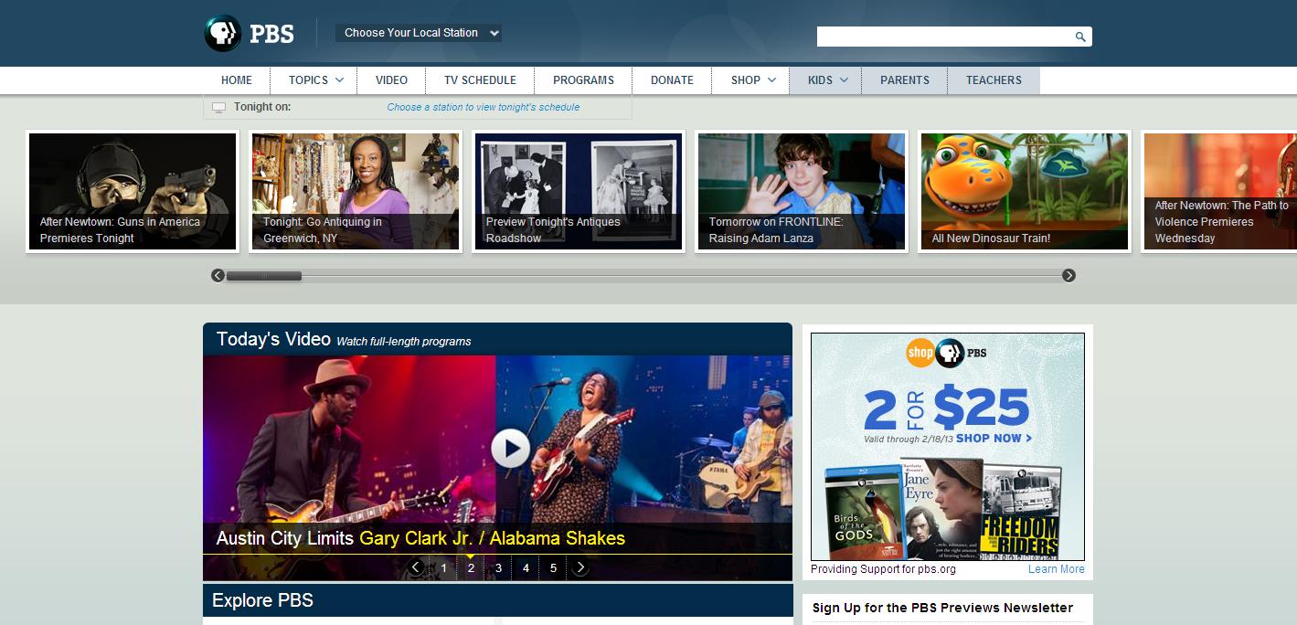Image resolution: width=1297 pixels, height=625 pixels.
Task: Click the PBS logo in the header
Action: (x=250, y=34)
